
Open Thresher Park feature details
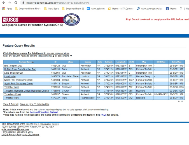coord(11,98)
